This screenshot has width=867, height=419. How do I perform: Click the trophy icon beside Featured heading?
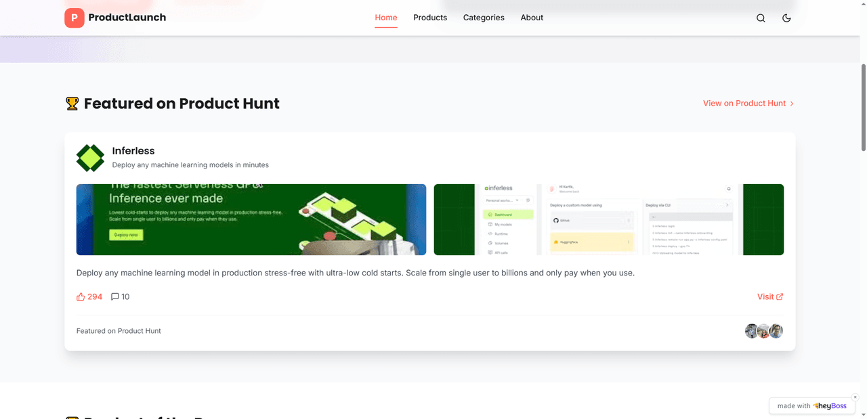coord(72,104)
